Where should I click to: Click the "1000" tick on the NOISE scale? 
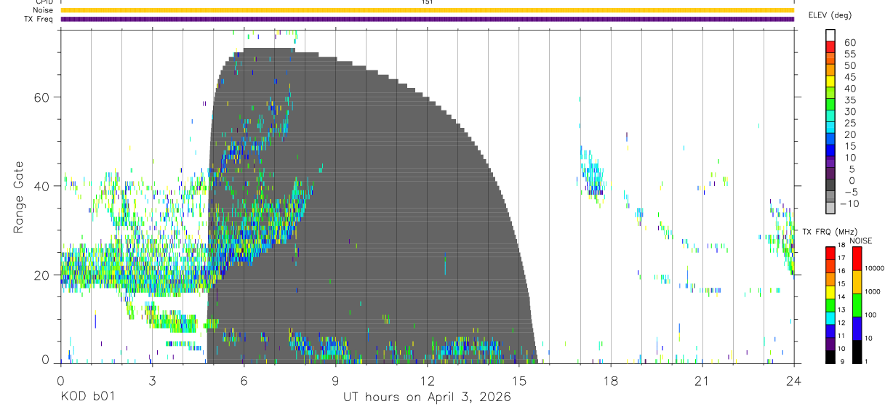coord(874,291)
